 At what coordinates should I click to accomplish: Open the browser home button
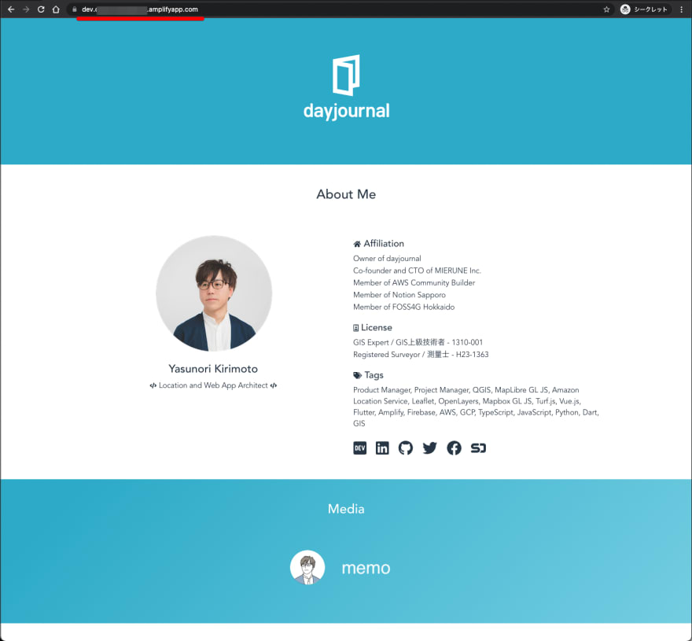pyautogui.click(x=56, y=9)
